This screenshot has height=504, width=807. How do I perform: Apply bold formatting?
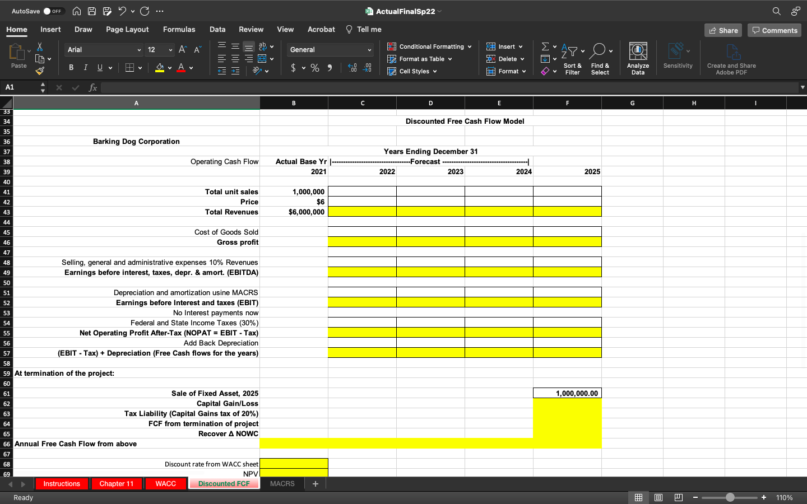pos(71,68)
